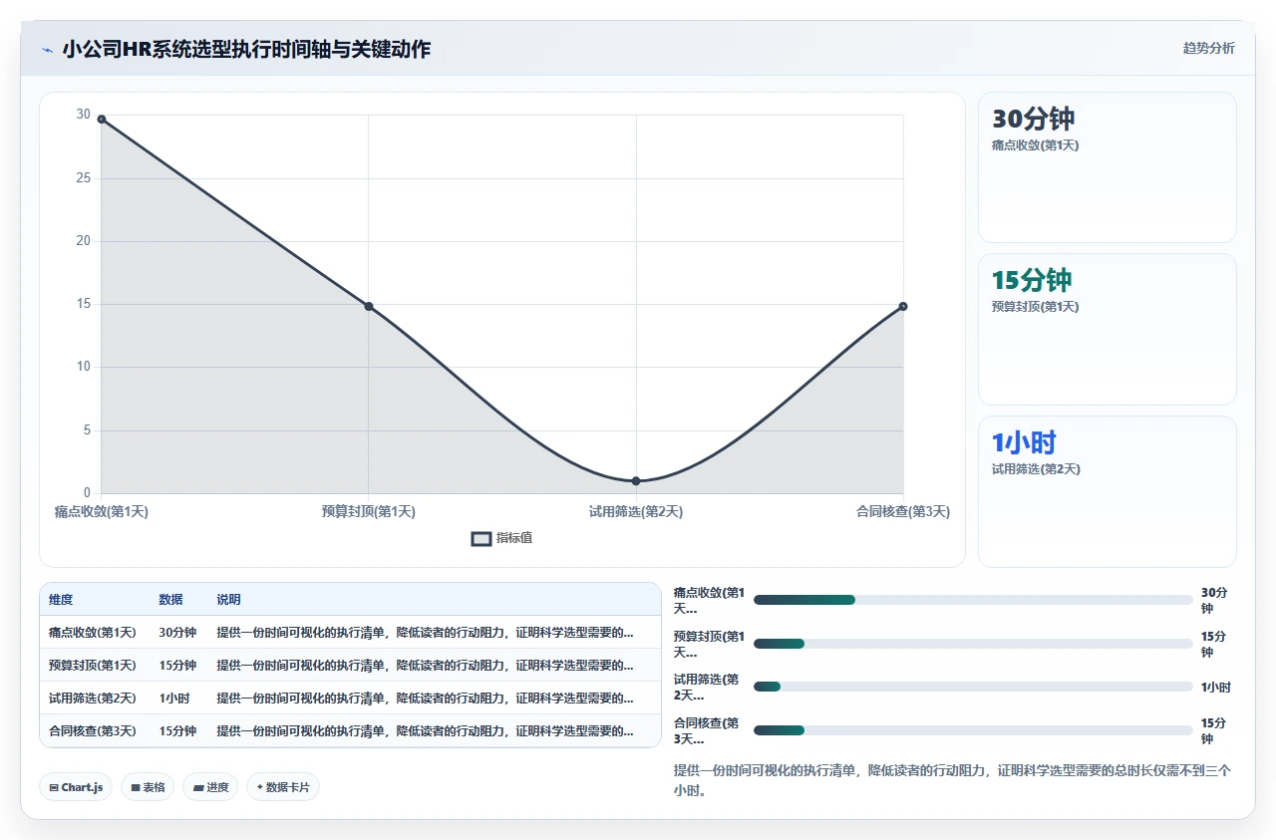Click the Chart.js tag icon

(53, 787)
